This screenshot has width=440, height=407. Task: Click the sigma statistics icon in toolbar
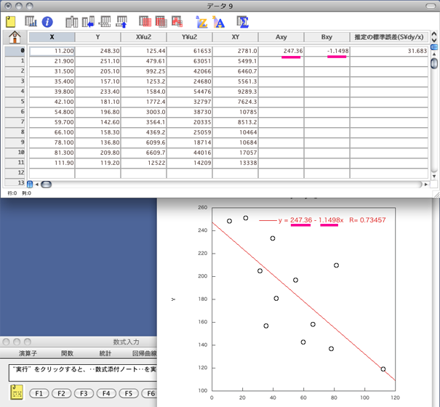[243, 22]
